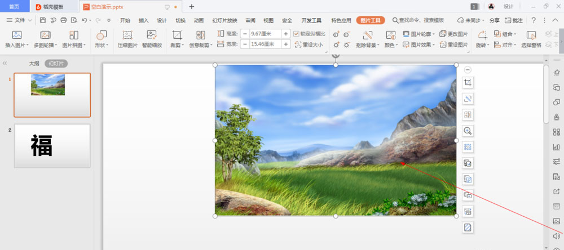This screenshot has height=250, width=564.
Task: Click the 旋转 rotate icon
Action: (482, 35)
